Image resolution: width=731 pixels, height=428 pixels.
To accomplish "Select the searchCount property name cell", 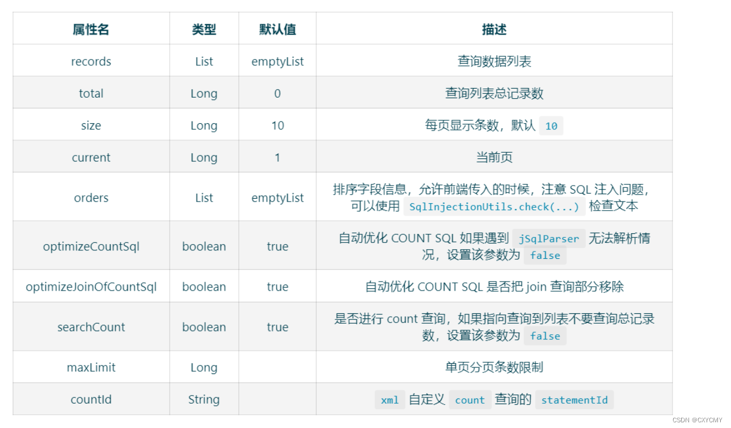I will [91, 327].
